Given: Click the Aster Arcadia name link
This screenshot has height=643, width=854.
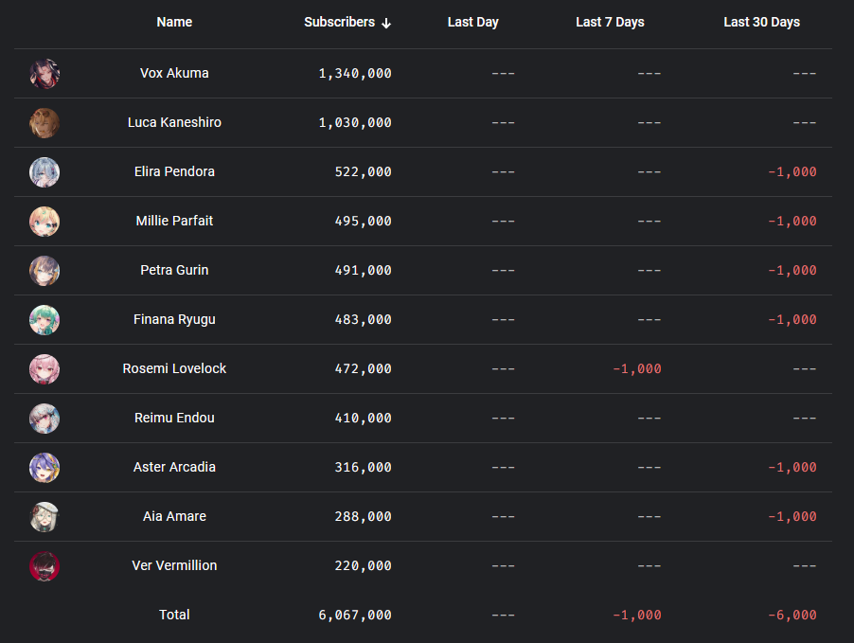Looking at the screenshot, I should tap(174, 467).
